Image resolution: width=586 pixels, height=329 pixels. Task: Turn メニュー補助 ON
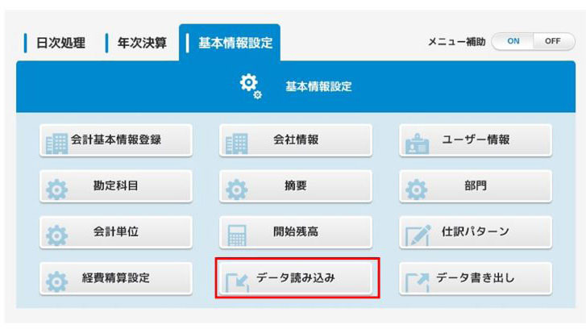pyautogui.click(x=513, y=41)
